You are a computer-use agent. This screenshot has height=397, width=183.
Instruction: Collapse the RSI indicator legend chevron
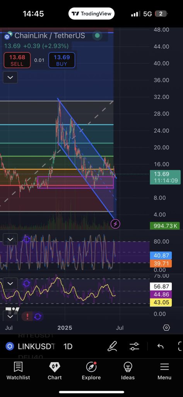(10, 283)
